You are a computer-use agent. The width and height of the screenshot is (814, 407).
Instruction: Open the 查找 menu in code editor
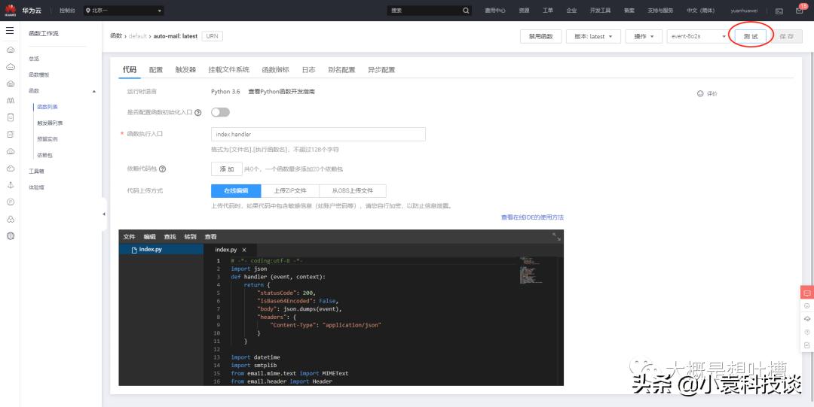coord(170,237)
